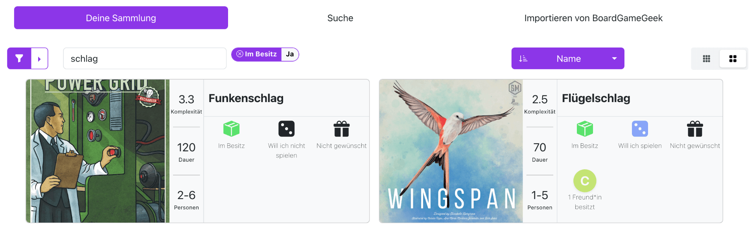Click the purple filter funnel icon
This screenshot has width=755, height=234.
point(19,58)
